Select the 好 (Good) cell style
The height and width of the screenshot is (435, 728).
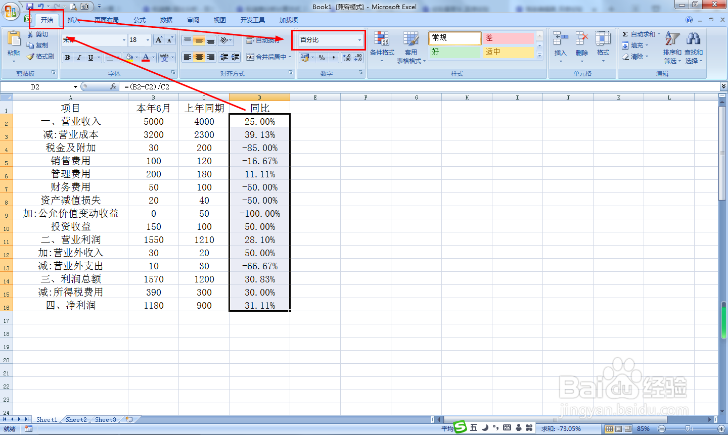[455, 52]
